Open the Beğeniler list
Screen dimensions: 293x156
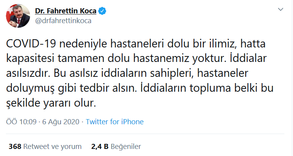click(x=126, y=147)
